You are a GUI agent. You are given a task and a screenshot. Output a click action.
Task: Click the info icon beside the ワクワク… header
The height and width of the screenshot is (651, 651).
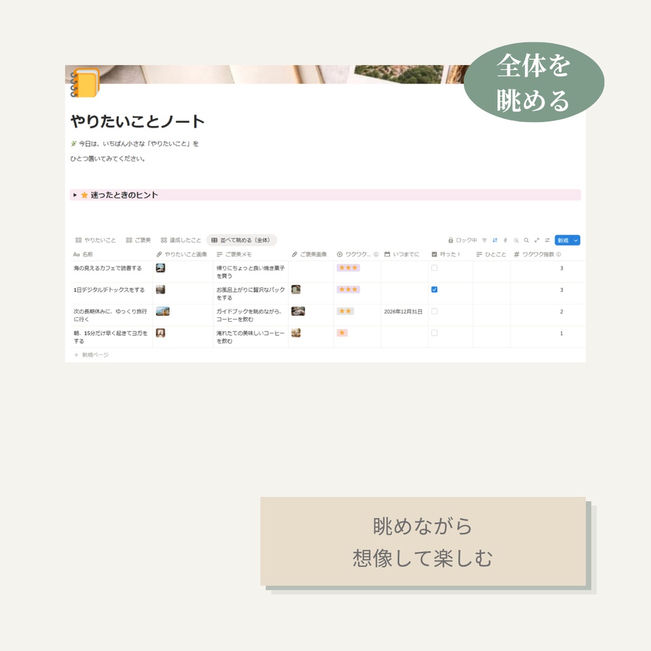tap(376, 254)
